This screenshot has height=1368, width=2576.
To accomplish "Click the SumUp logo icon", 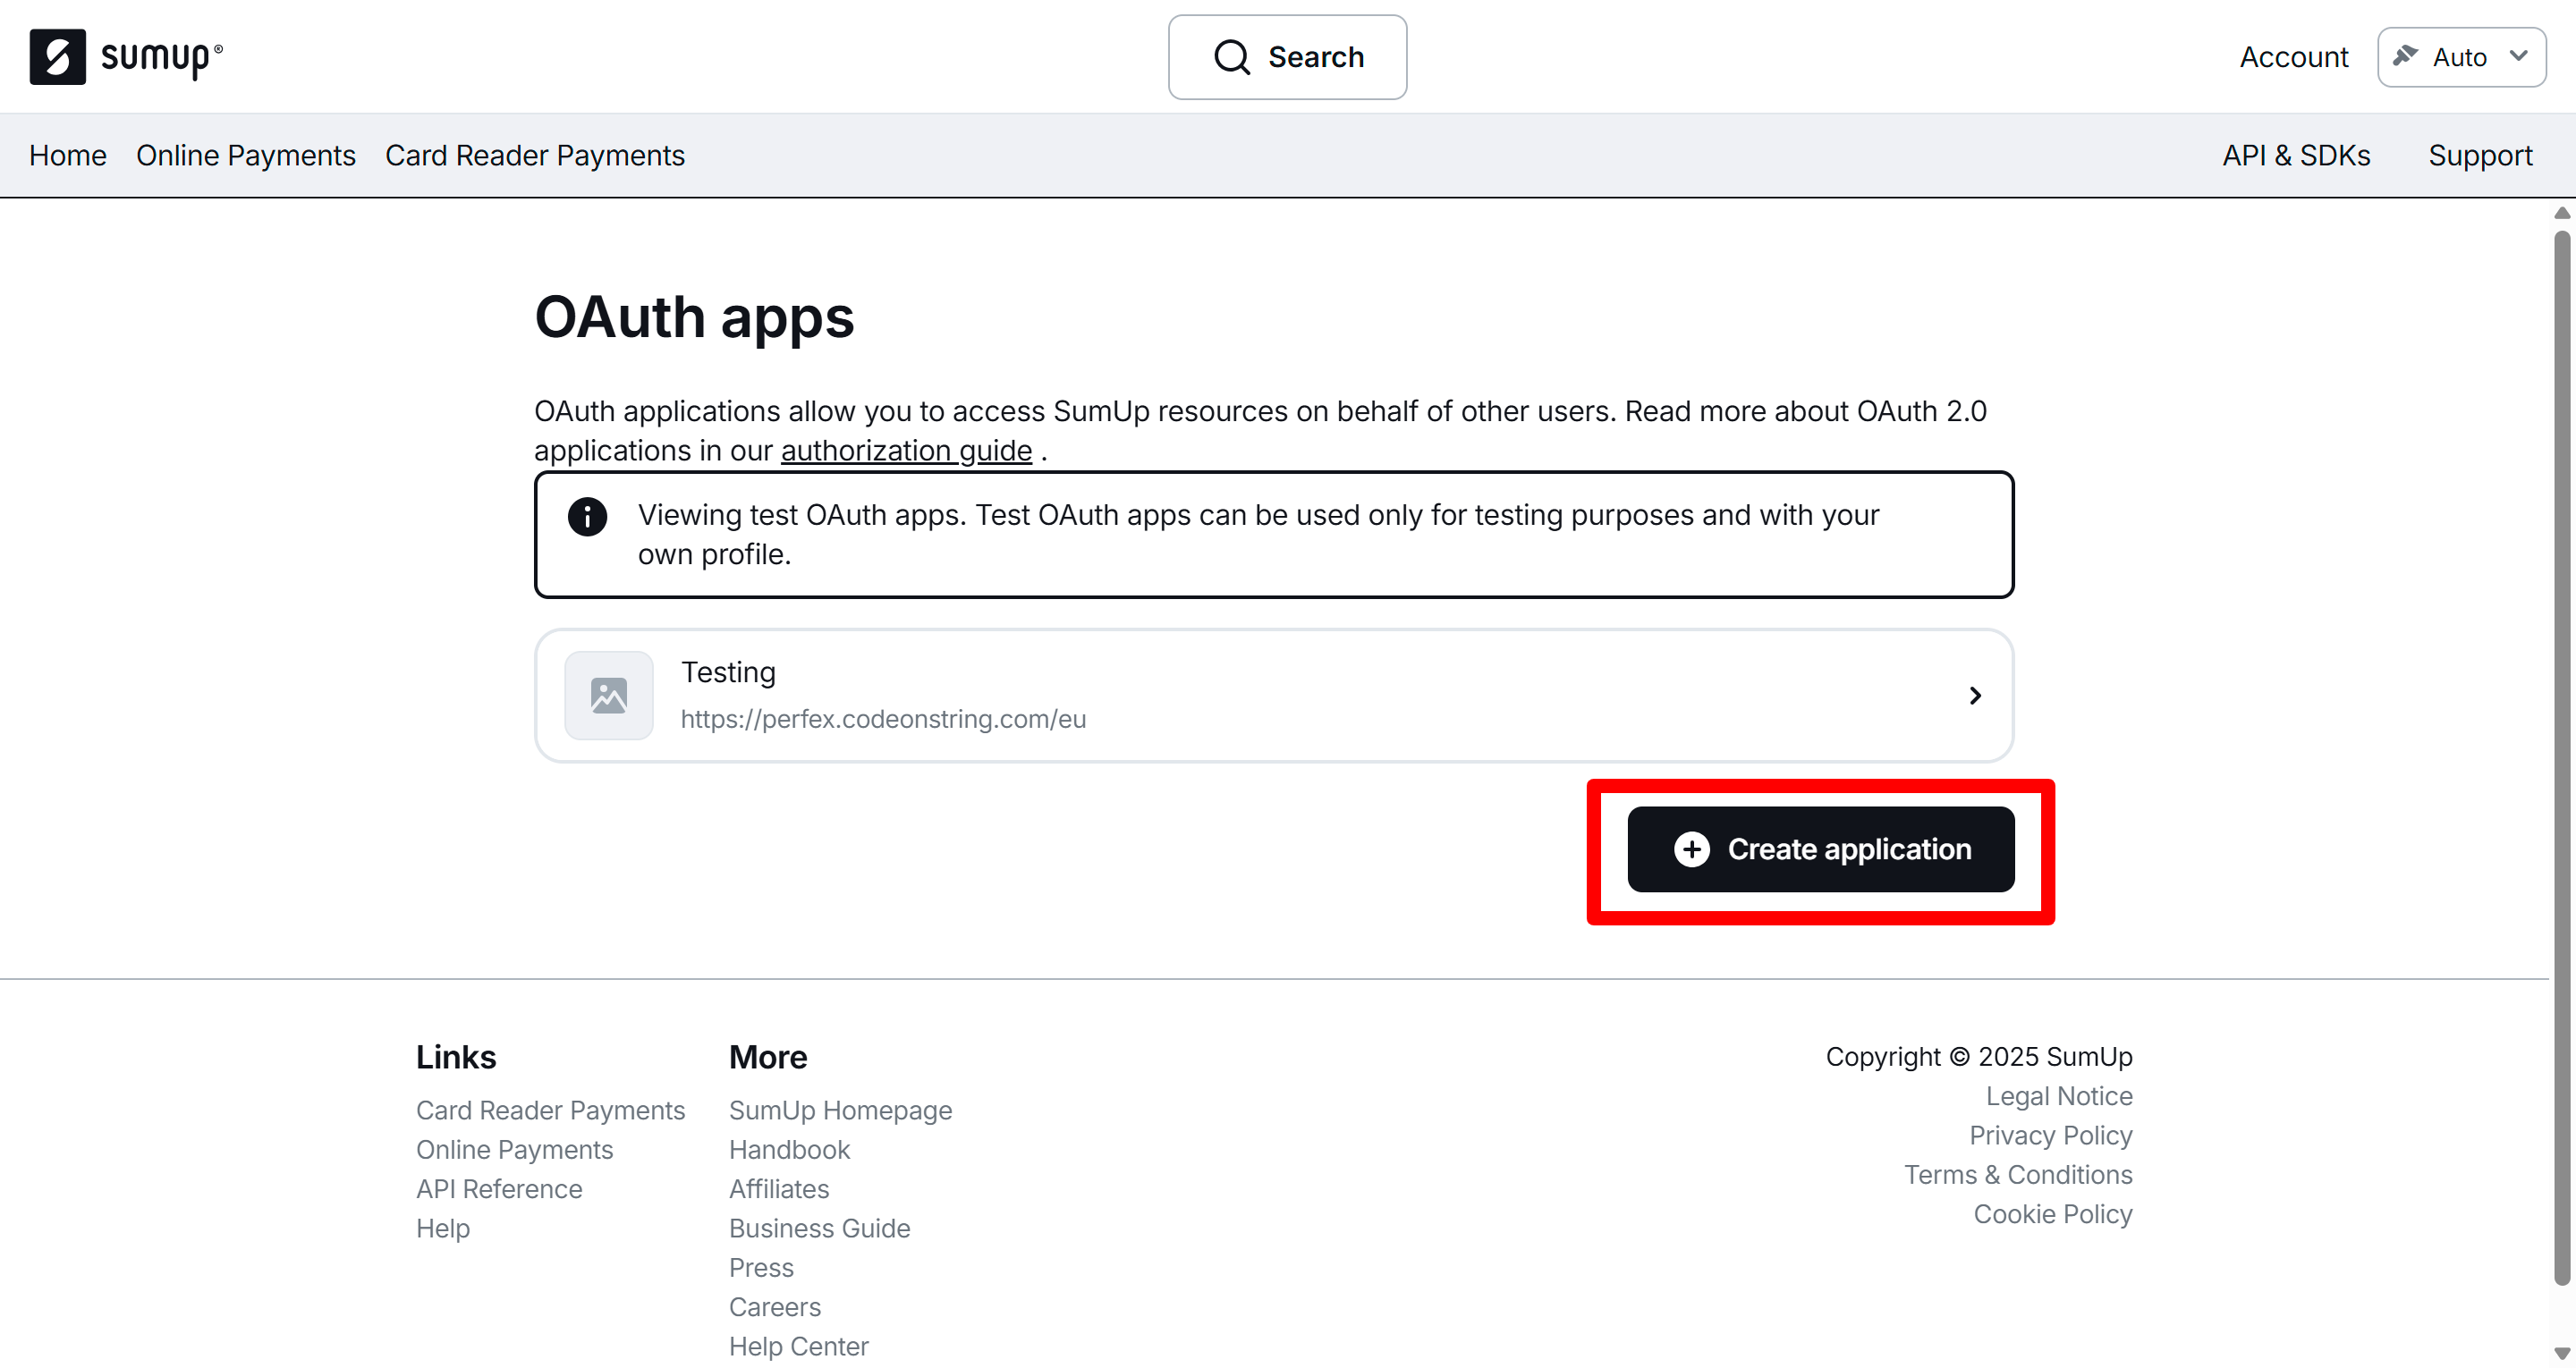I will tap(57, 57).
